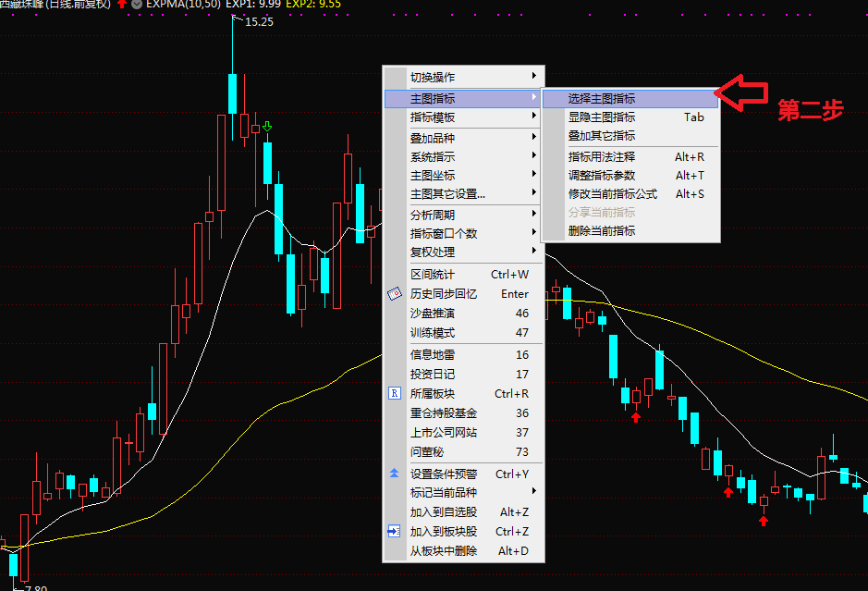The height and width of the screenshot is (591, 868).
Task: Select 历史同步回忆 menu entry
Action: pyautogui.click(x=464, y=293)
